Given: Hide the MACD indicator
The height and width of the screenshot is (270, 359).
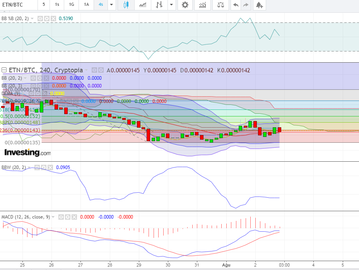Looking at the screenshot, I should [x=61, y=217].
